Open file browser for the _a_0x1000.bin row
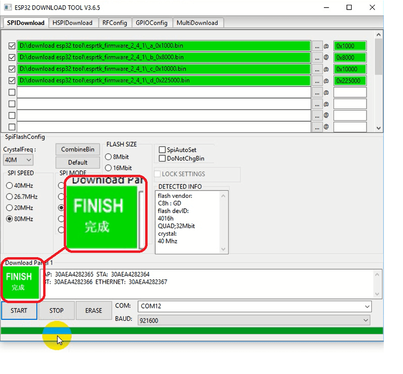Image resolution: width=403 pixels, height=374 pixels. [318, 45]
